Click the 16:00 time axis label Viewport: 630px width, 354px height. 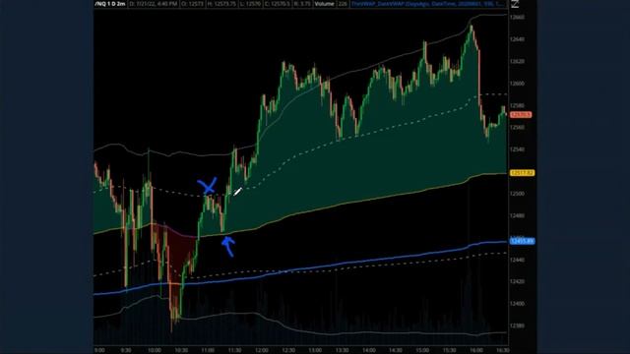point(476,350)
